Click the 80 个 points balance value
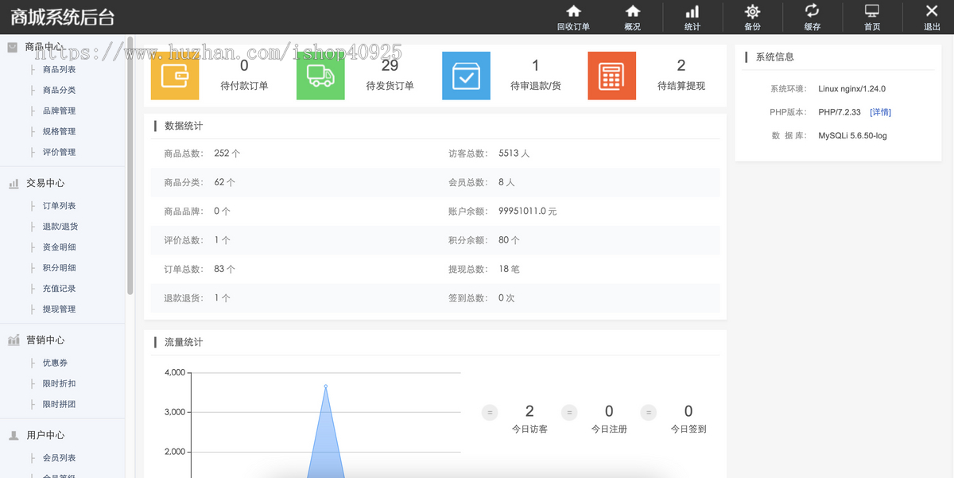Screen dimensions: 954x478 510,240
